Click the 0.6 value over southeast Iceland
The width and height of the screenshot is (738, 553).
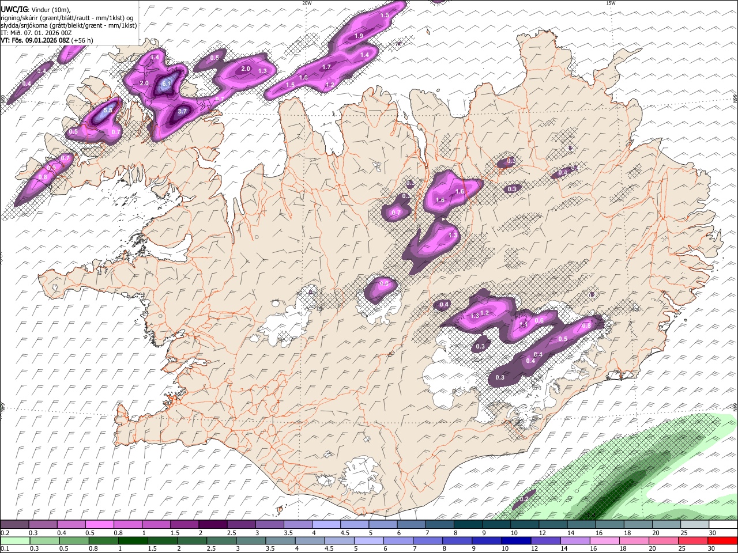tap(540, 320)
